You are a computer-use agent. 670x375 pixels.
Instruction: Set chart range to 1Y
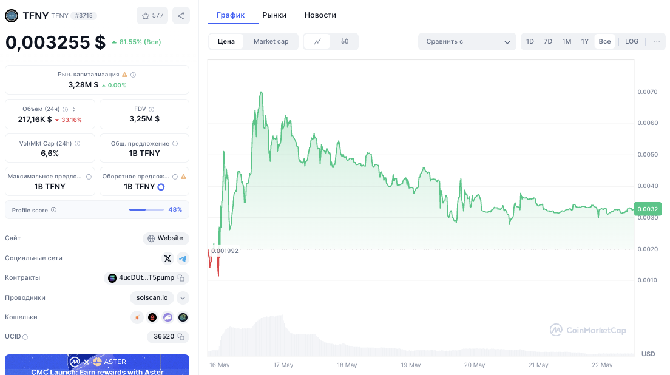pyautogui.click(x=585, y=41)
